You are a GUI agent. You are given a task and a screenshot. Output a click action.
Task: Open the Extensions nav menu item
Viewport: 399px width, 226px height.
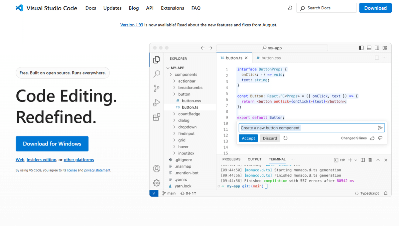[x=173, y=8]
